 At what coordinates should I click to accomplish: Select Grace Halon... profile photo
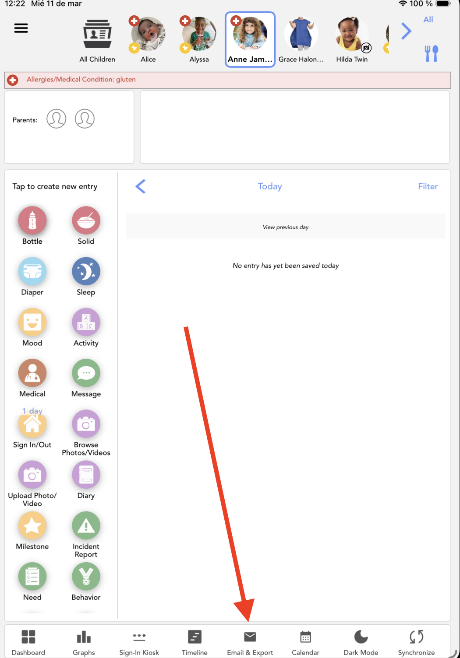tap(301, 34)
